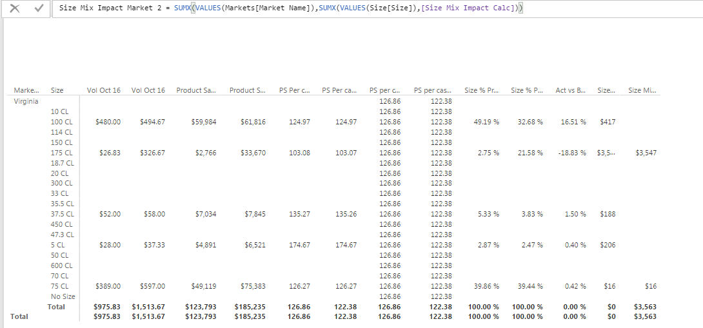Viewport: 703px width, 328px height.
Task: Click the $206 cell
Action: click(608, 245)
